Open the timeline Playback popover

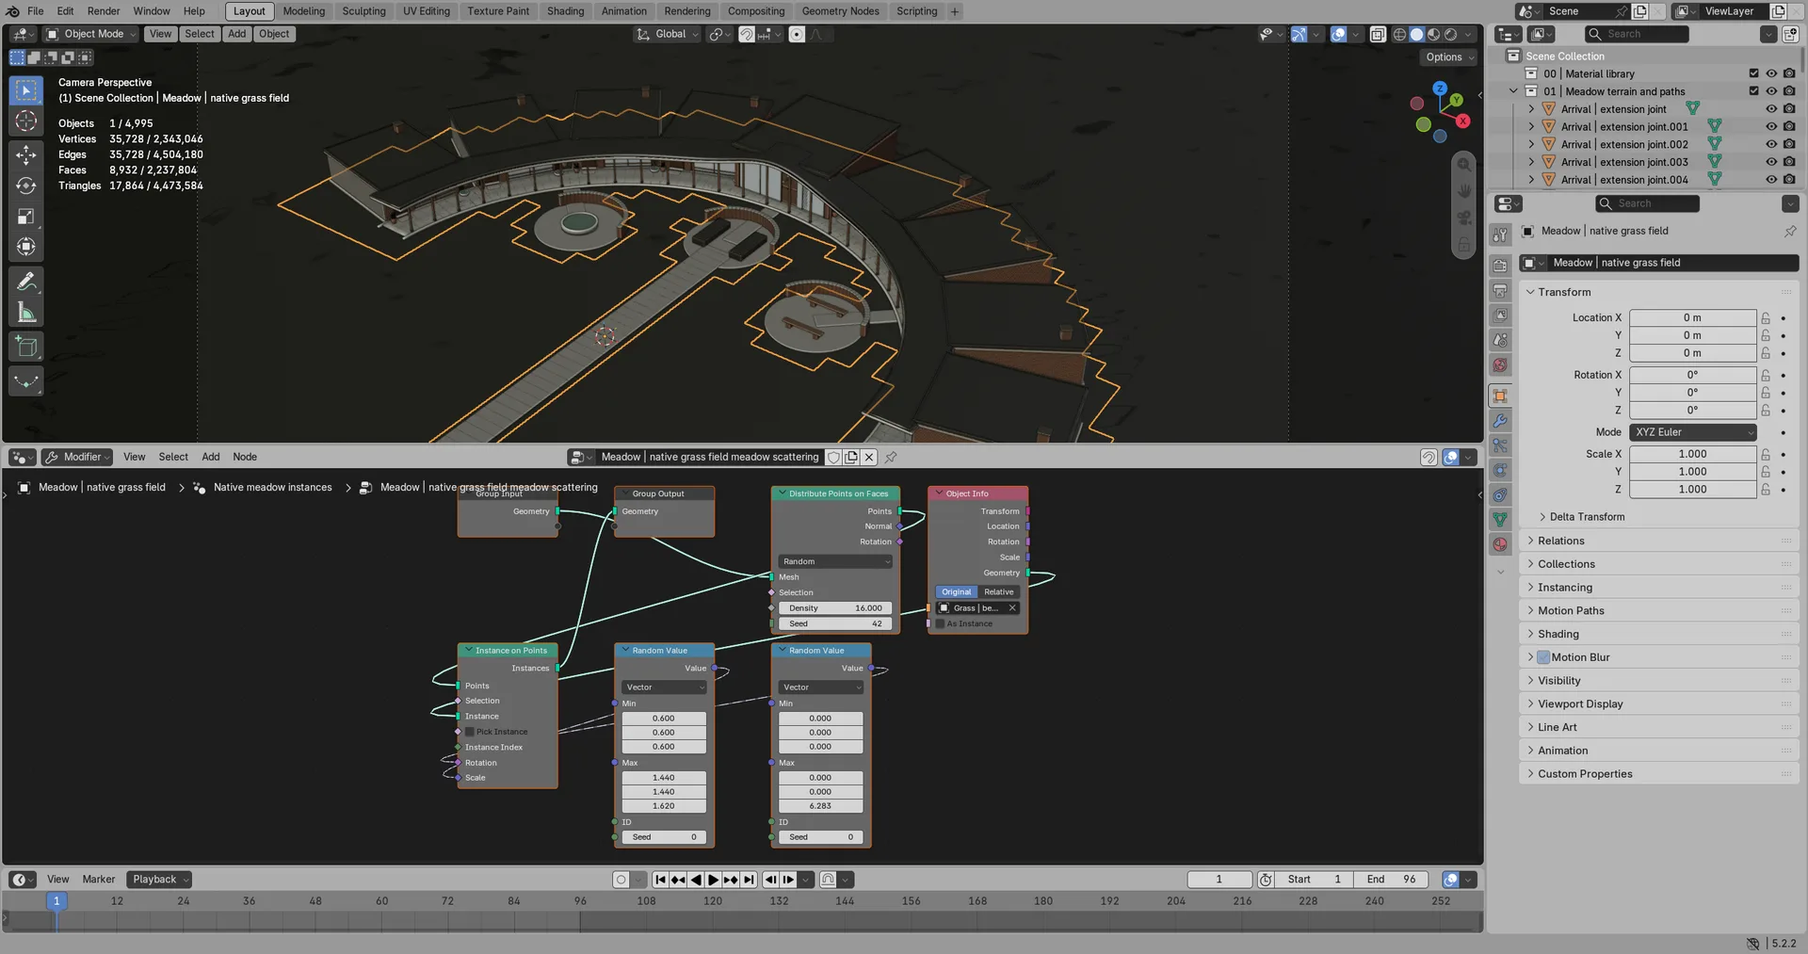click(x=159, y=880)
